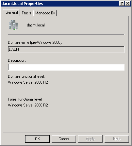Click the Apply button
Image resolution: width=132 pixels, height=146 pixels.
pos(90,139)
